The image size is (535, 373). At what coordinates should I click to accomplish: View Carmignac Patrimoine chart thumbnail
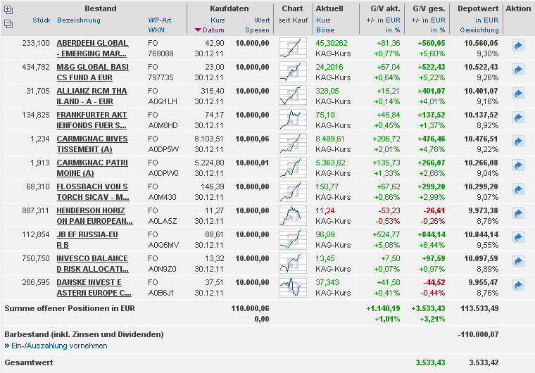click(293, 166)
